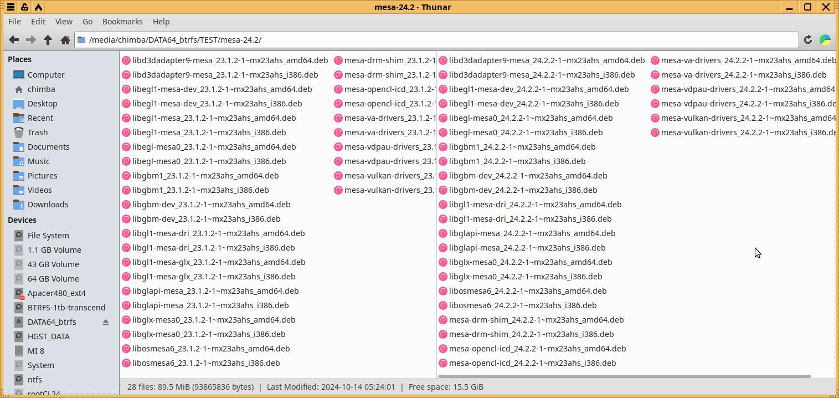Viewport: 839px width, 398px height.
Task: Select 1.1 GB Volume device
Action: tap(54, 250)
